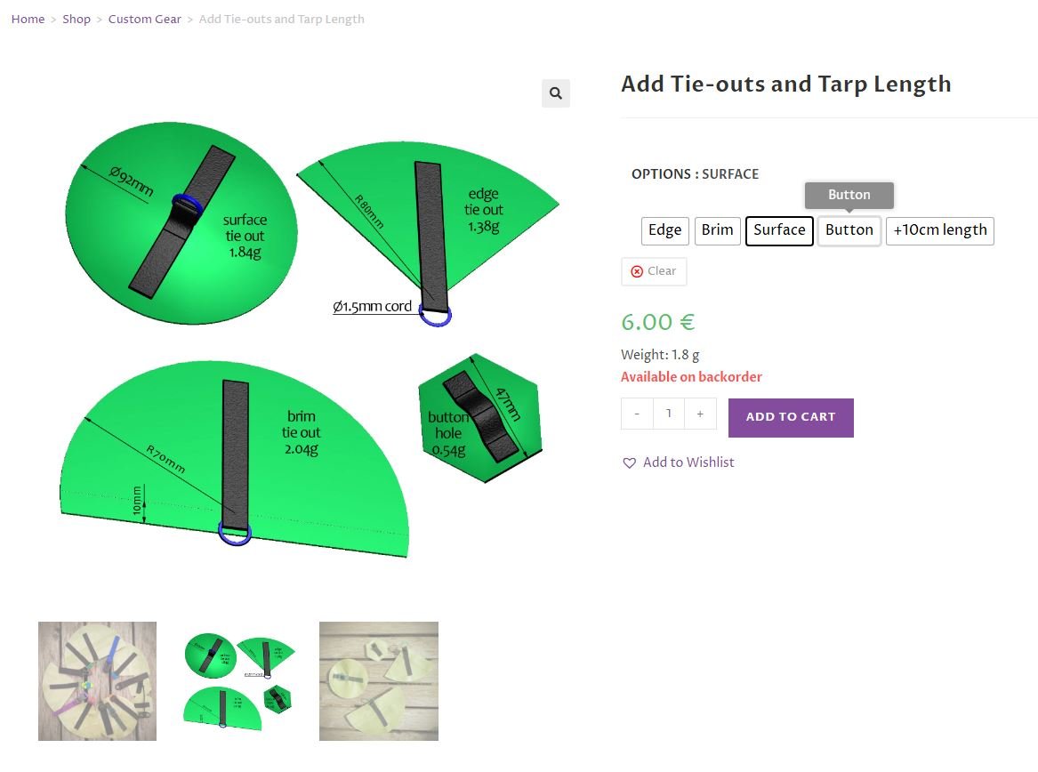
Task: Open the Home breadcrumb link
Action: [28, 20]
